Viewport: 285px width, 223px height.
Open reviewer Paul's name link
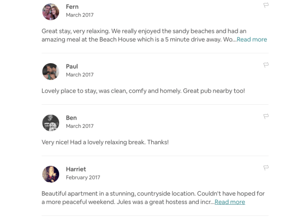(x=72, y=66)
